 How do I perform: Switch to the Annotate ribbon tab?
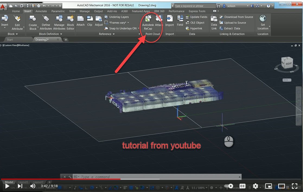coord(41,11)
